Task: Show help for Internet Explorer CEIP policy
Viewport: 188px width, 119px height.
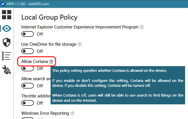Action: pyautogui.click(x=141, y=27)
